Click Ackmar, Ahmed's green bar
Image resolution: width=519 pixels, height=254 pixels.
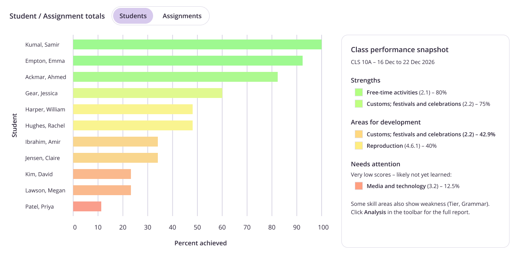pos(175,77)
